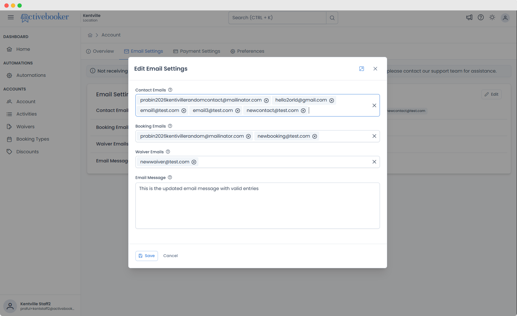
Task: Remove newcontact@test.com chip
Action: tap(303, 111)
